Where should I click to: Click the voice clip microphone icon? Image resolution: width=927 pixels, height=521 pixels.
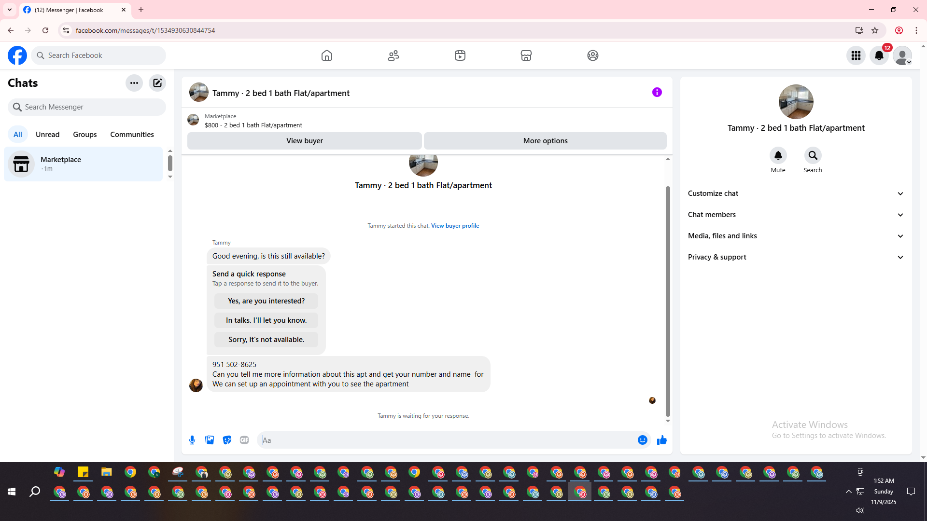coord(192,440)
